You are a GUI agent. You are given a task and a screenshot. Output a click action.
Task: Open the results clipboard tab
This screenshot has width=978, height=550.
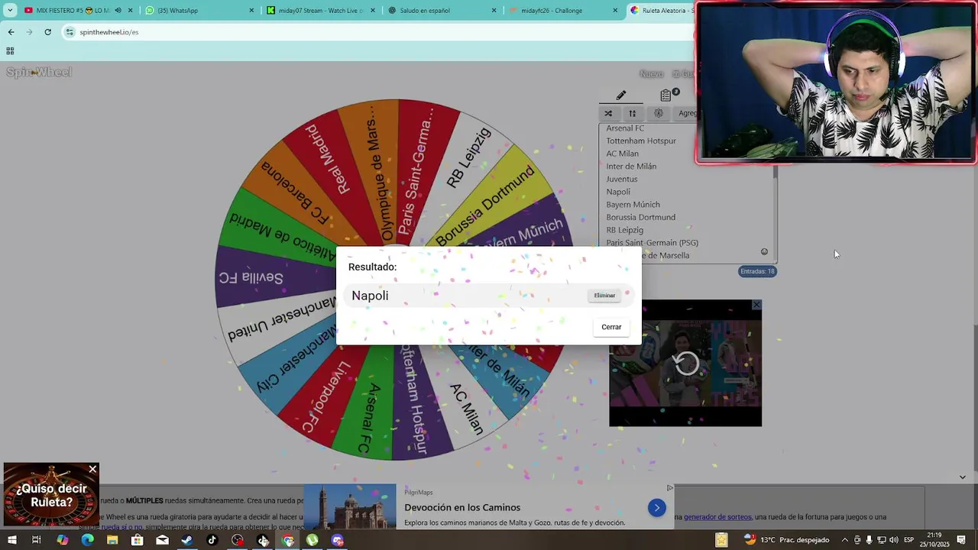pos(666,95)
